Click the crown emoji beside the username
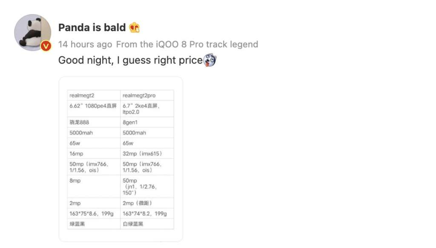 click(x=135, y=28)
